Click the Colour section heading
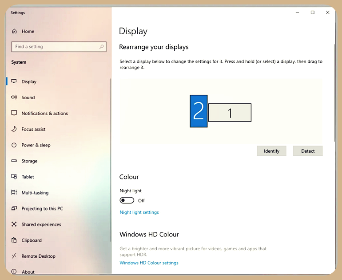The image size is (342, 280). [x=129, y=177]
